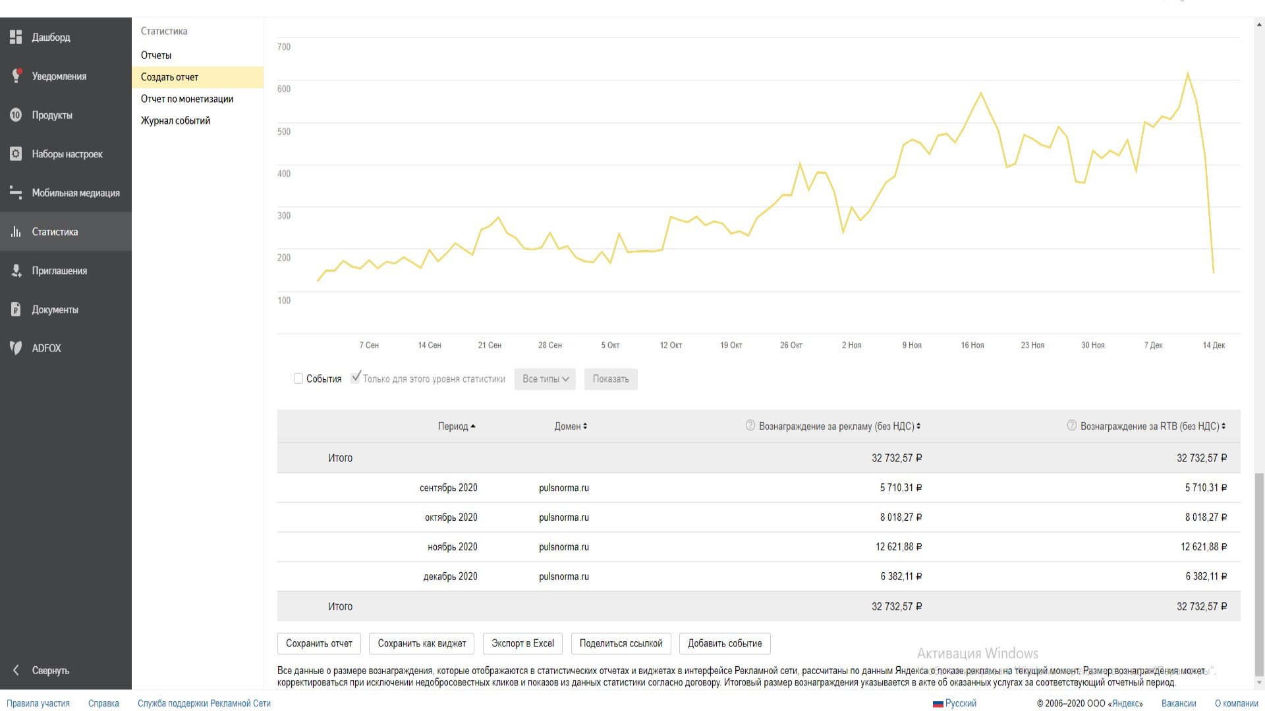The width and height of the screenshot is (1265, 711).
Task: Sort table by Период column arrow
Action: (x=473, y=427)
